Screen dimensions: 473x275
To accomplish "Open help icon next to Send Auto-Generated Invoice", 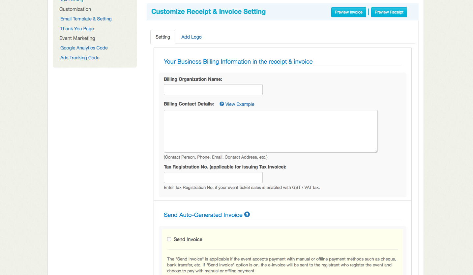I will (x=247, y=214).
